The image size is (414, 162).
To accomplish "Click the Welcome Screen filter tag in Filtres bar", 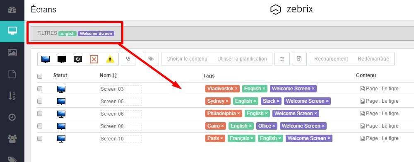I will tap(96, 34).
